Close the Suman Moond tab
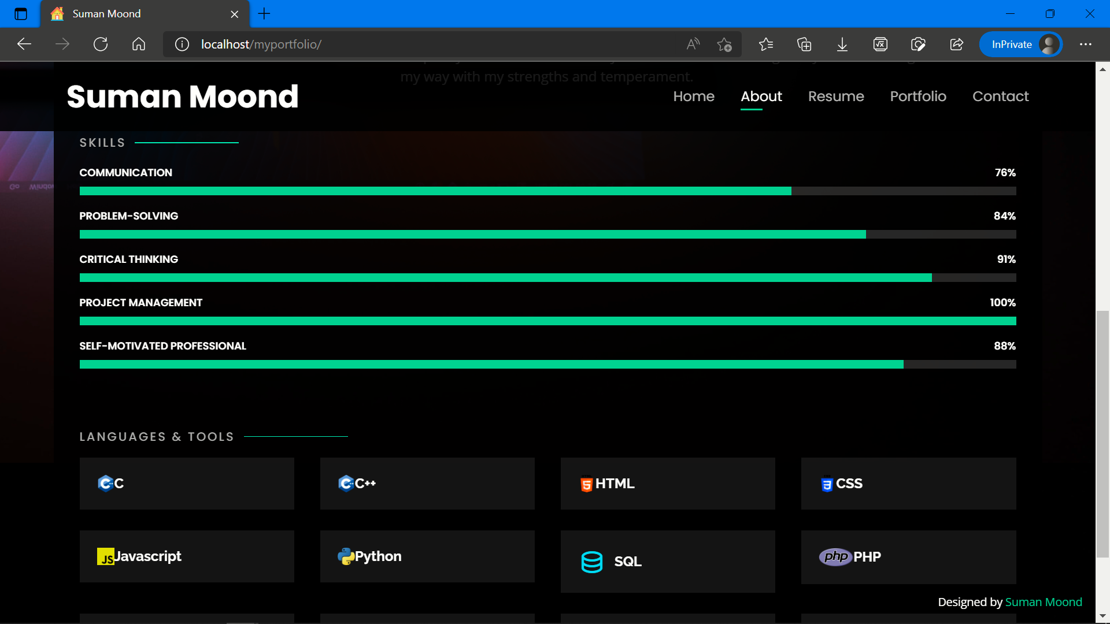 click(235, 14)
